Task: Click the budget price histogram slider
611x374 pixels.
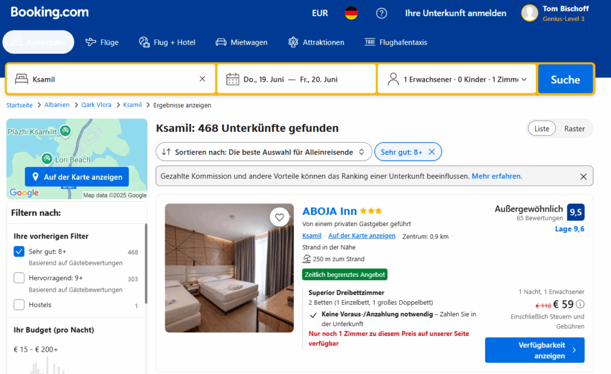Action: point(48,367)
